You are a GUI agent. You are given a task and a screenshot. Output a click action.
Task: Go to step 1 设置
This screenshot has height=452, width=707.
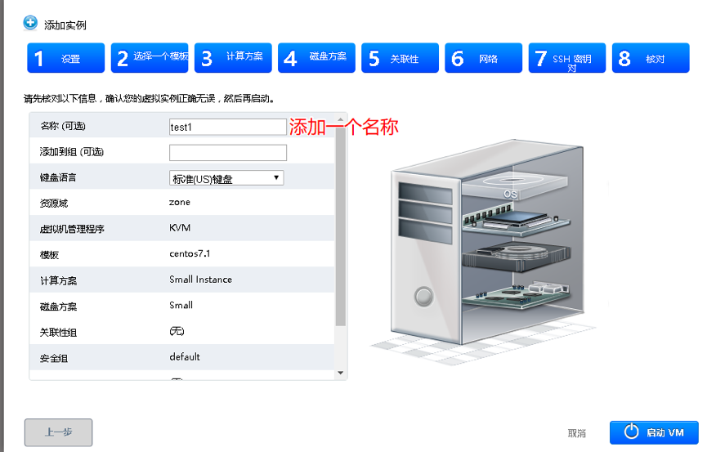click(x=65, y=58)
